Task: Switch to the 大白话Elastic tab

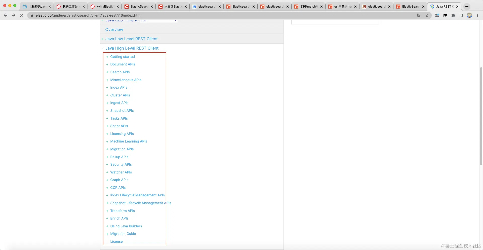Action: point(173,7)
